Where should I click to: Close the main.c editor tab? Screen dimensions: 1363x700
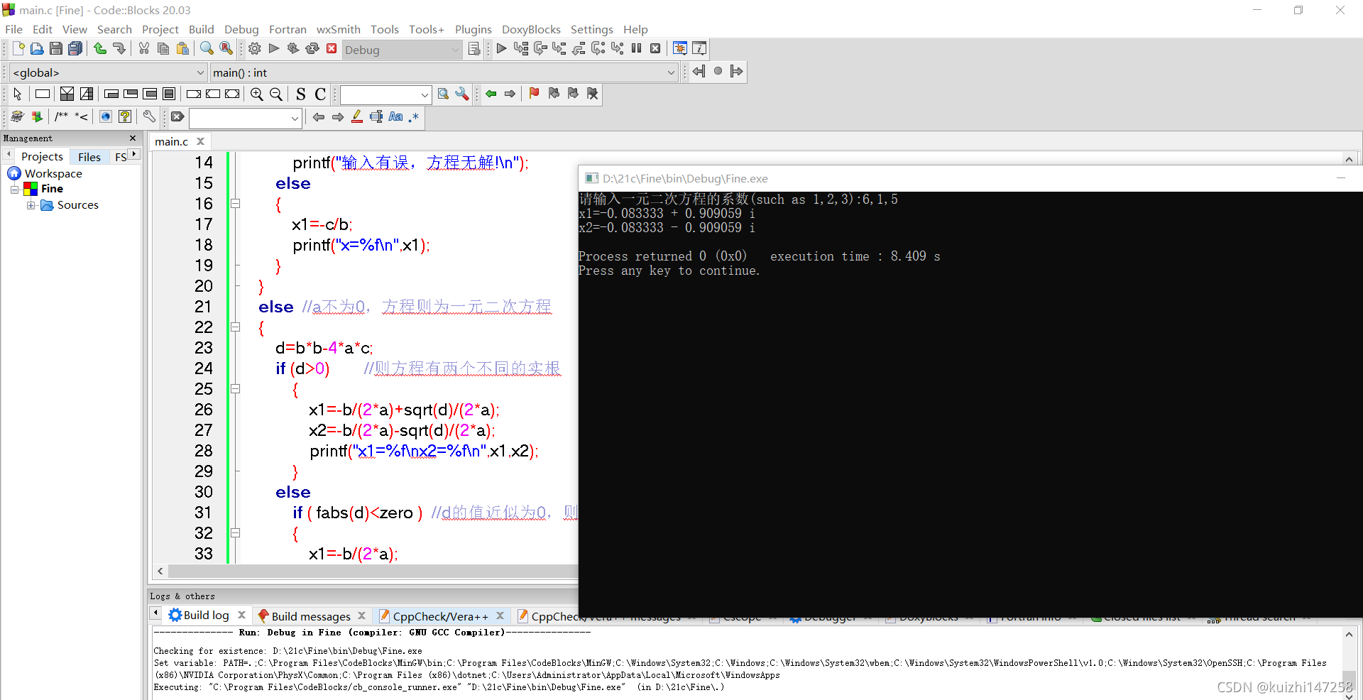point(201,141)
